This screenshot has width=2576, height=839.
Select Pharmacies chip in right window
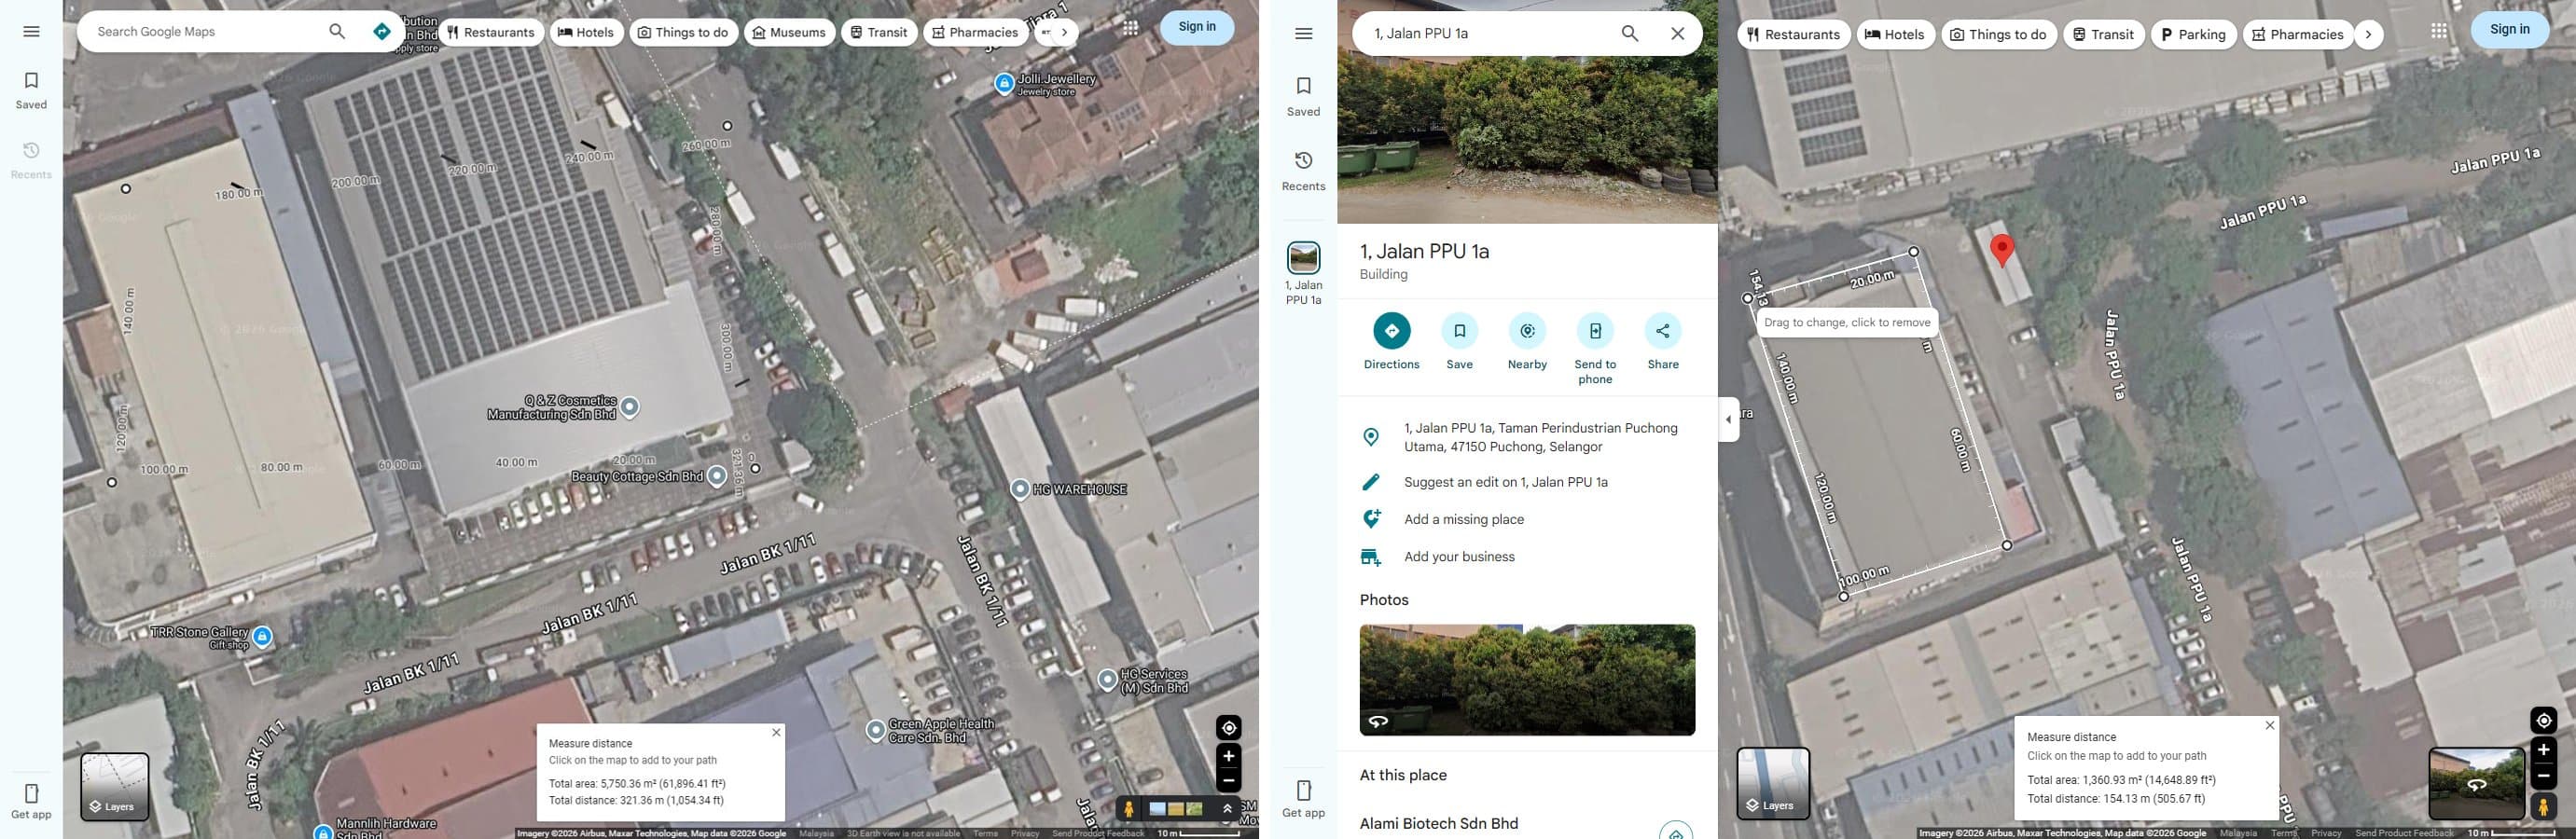[2297, 34]
